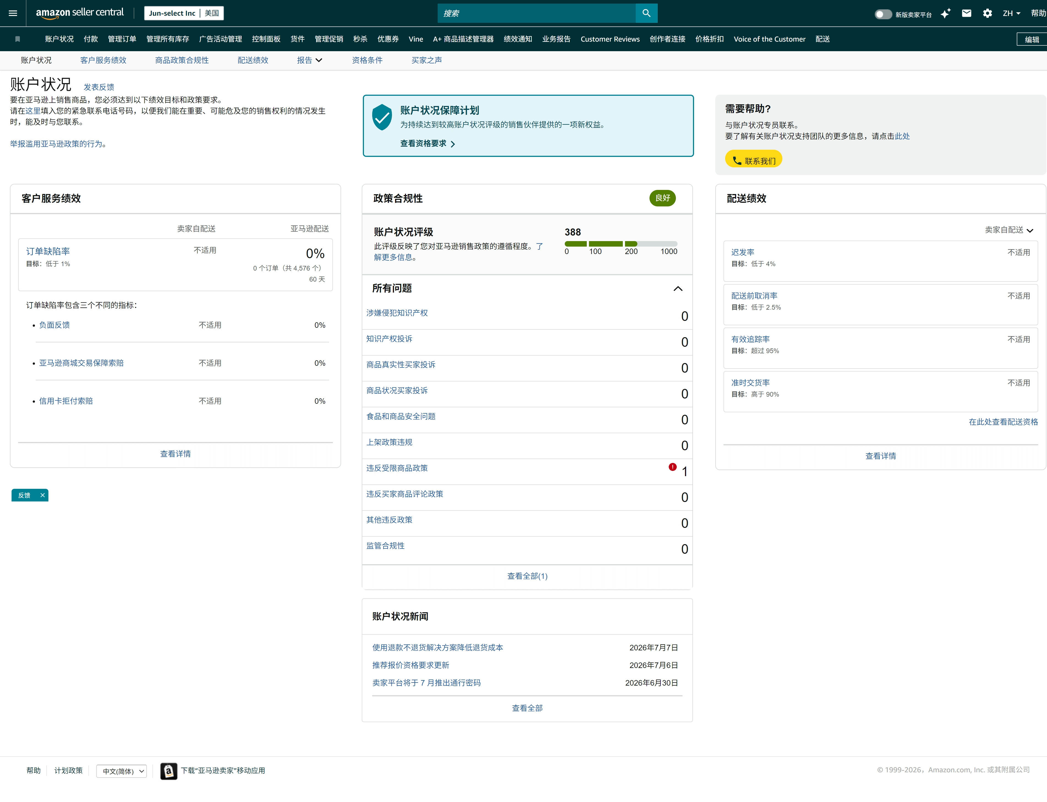Open Voice of the Customer menu item
Screen dimensions: 1047x802
pos(769,39)
